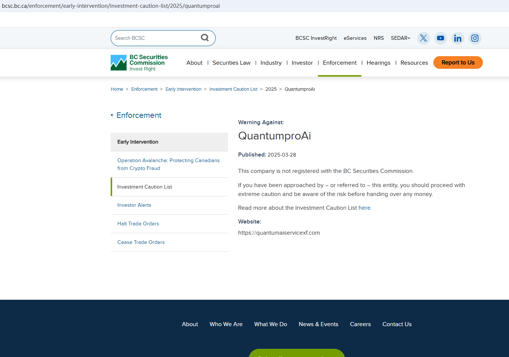Go to BC Securities Commission logo home
This screenshot has height=357, width=509.
[x=139, y=63]
